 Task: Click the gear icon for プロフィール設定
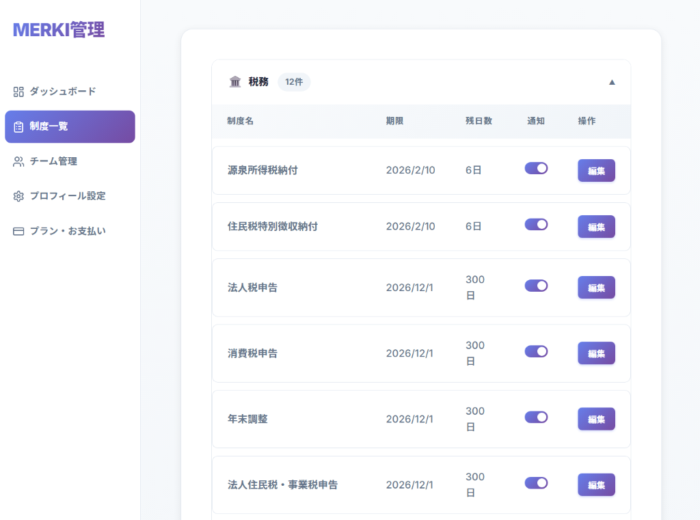(x=18, y=196)
